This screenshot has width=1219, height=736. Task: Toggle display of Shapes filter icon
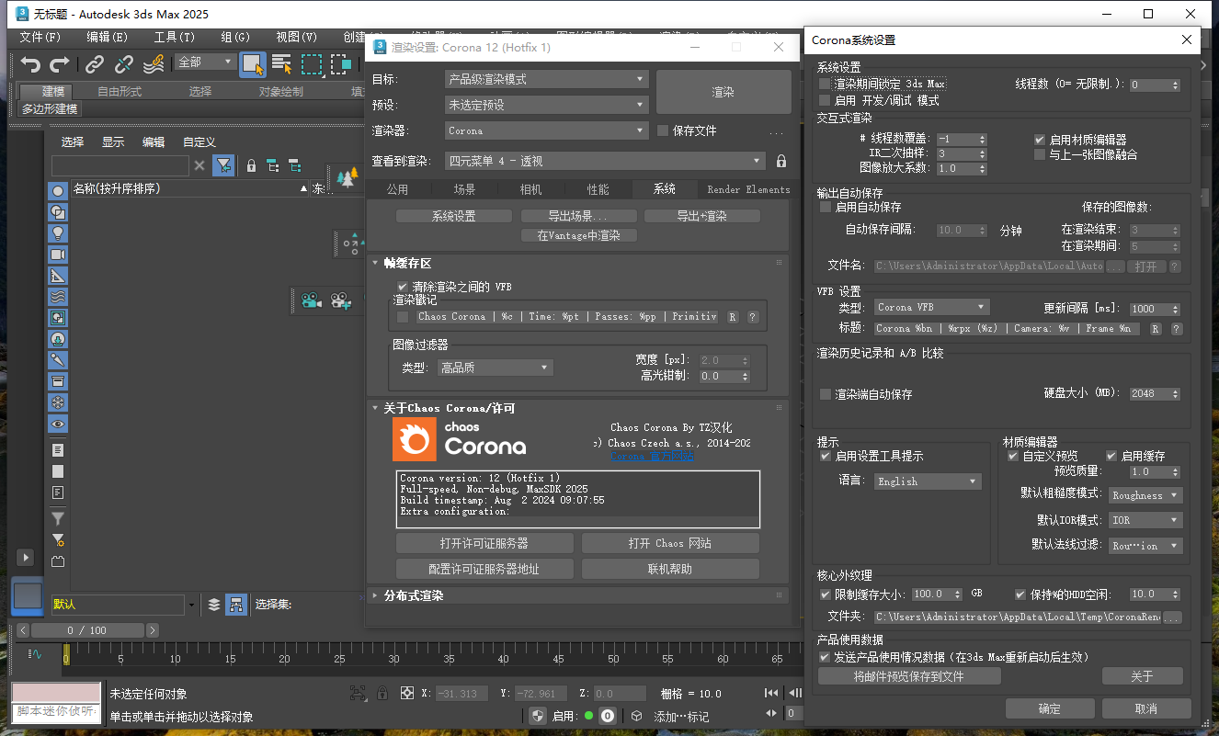[x=58, y=212]
